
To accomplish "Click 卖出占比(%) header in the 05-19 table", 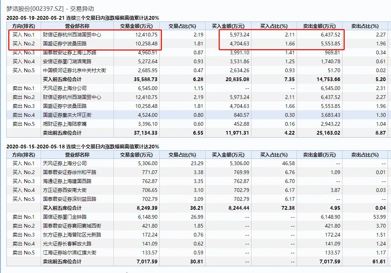I will point(365,26).
